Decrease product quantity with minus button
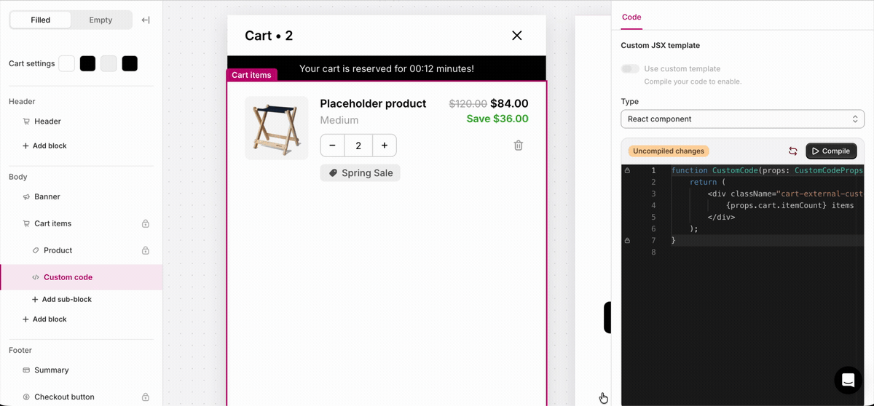 click(x=332, y=146)
